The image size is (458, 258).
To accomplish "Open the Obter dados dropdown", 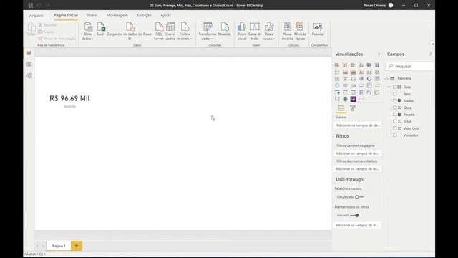I will (x=87, y=32).
